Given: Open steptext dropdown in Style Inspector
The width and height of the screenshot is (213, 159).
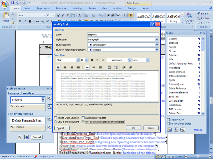Looking at the screenshot, I should point(43,100).
